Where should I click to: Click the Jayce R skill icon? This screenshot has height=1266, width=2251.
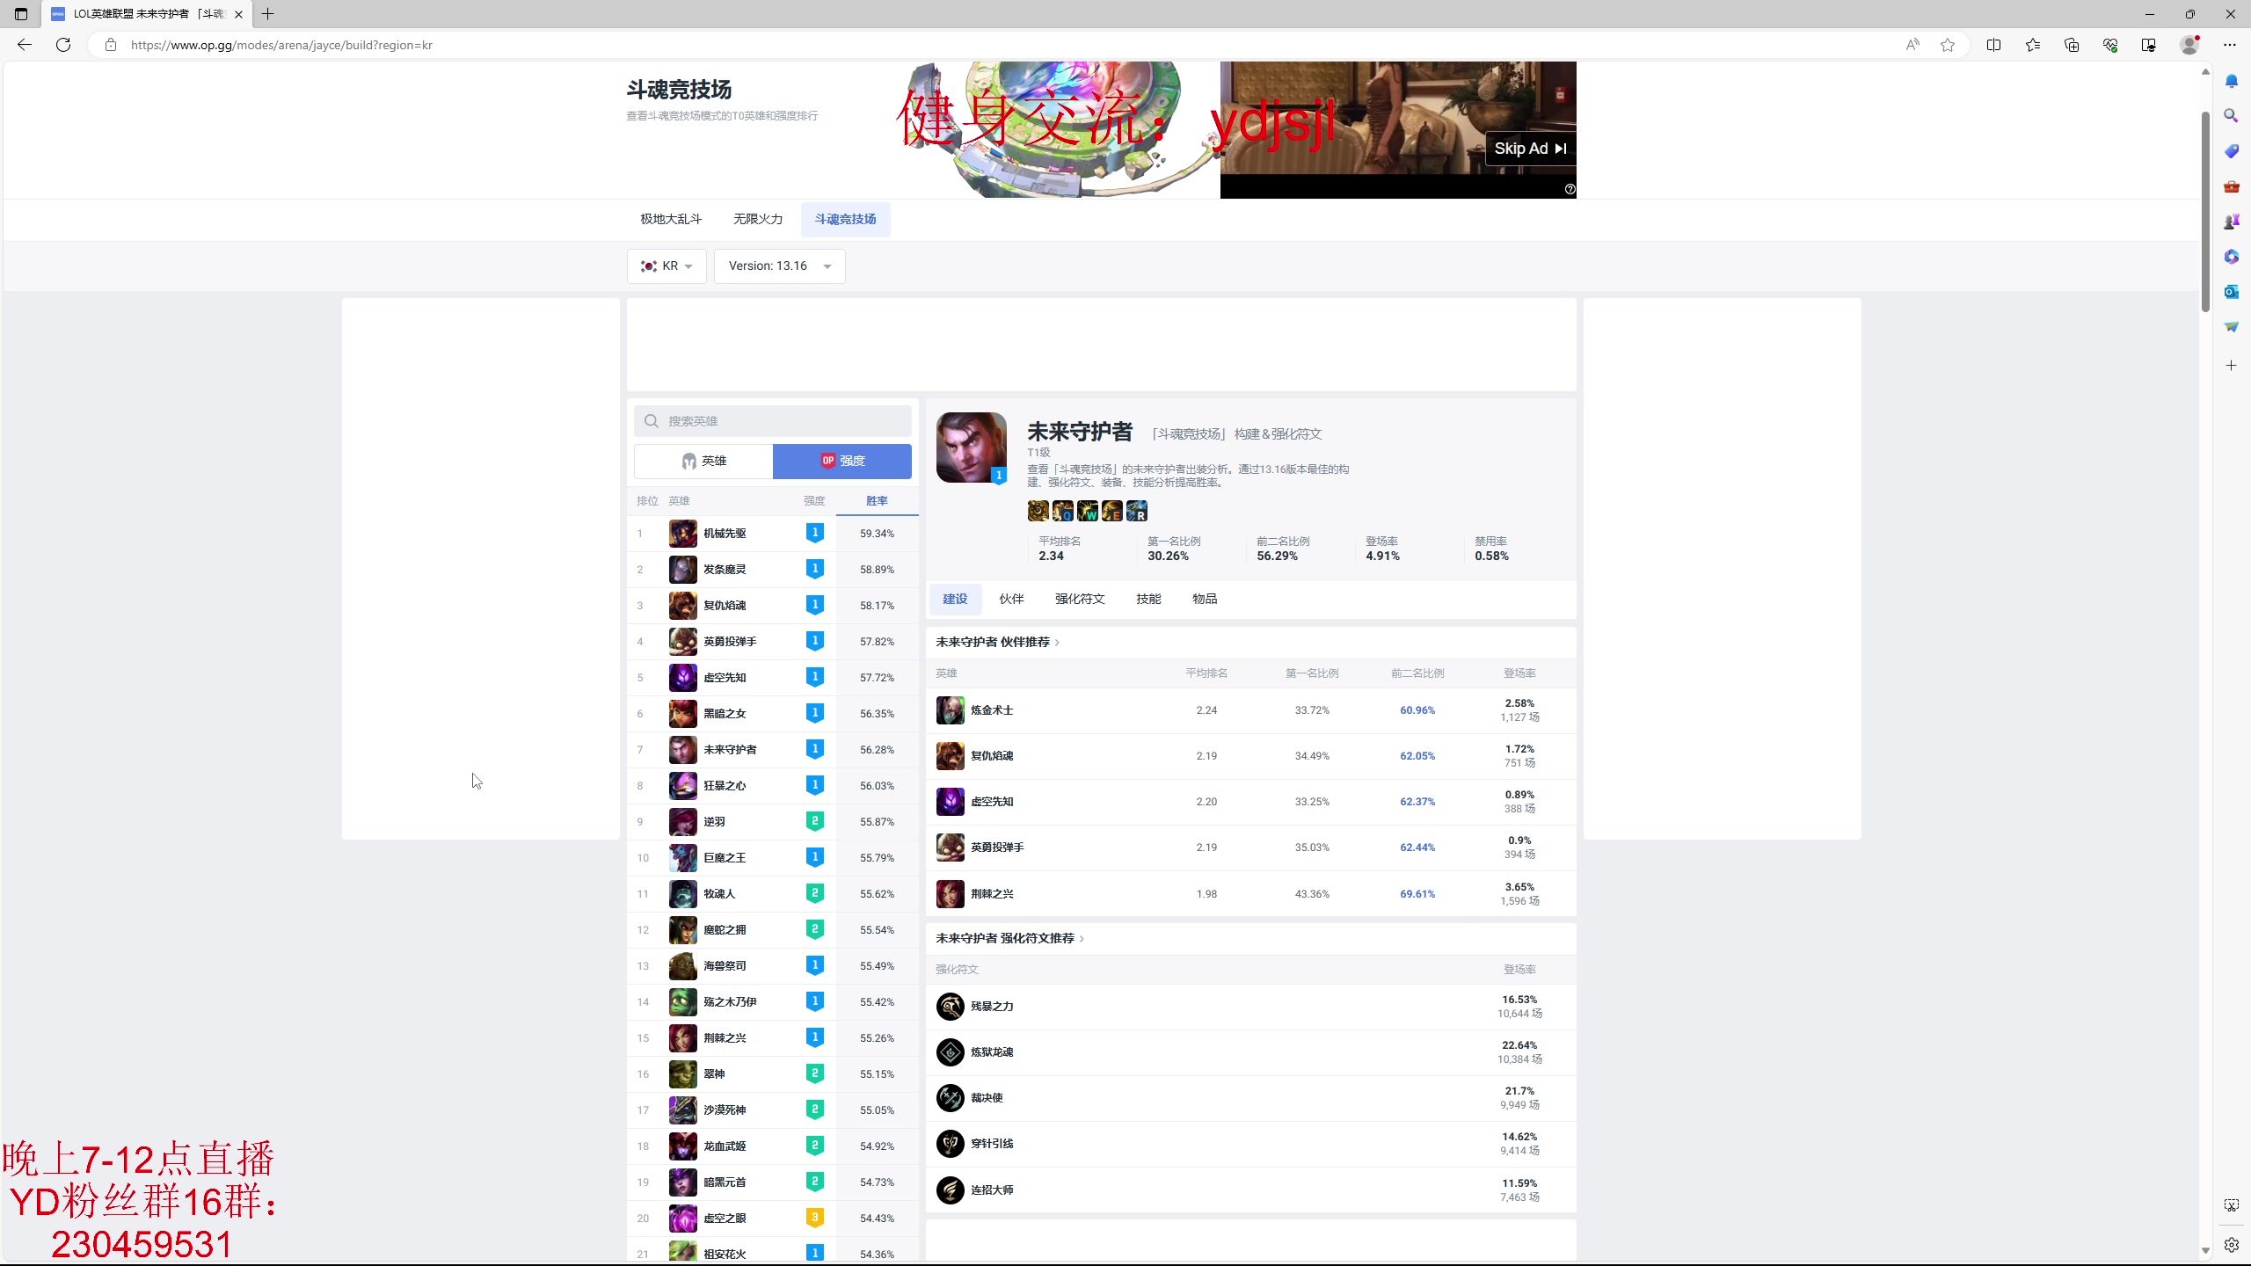click(1136, 511)
